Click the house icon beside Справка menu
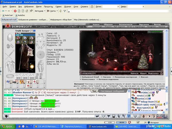 tap(92, 7)
